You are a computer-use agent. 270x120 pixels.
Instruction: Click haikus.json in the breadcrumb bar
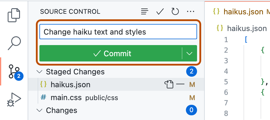(x=246, y=28)
